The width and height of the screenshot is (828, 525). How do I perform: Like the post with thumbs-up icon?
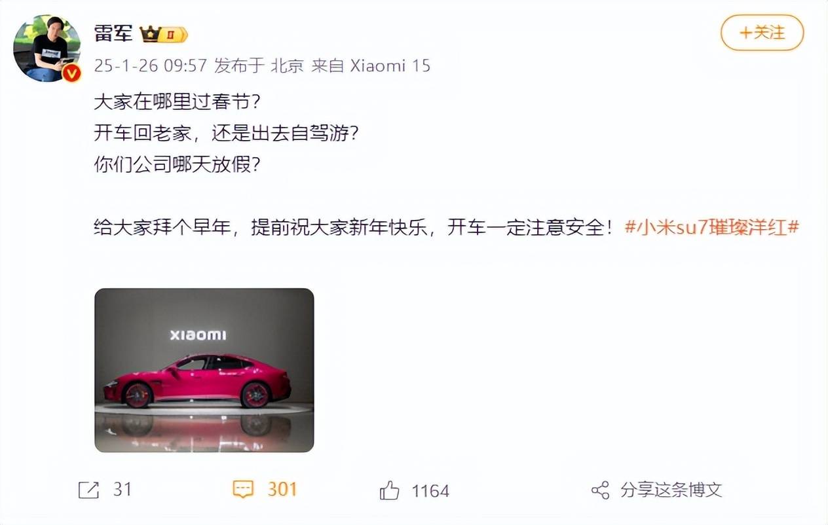(390, 490)
